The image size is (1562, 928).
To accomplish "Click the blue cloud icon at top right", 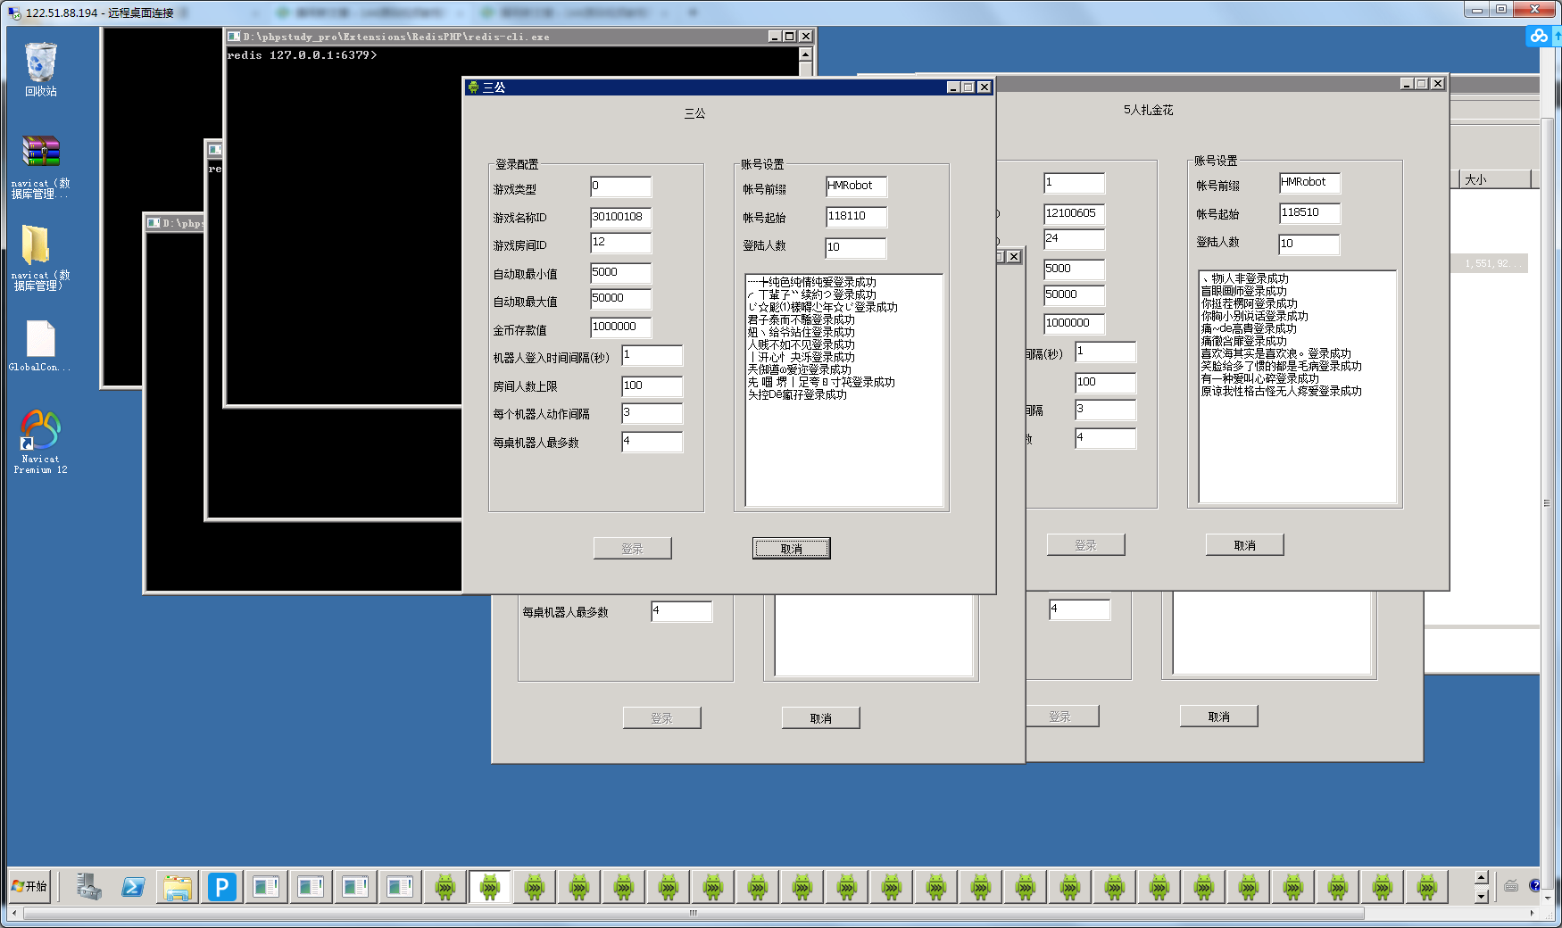I will pyautogui.click(x=1538, y=36).
